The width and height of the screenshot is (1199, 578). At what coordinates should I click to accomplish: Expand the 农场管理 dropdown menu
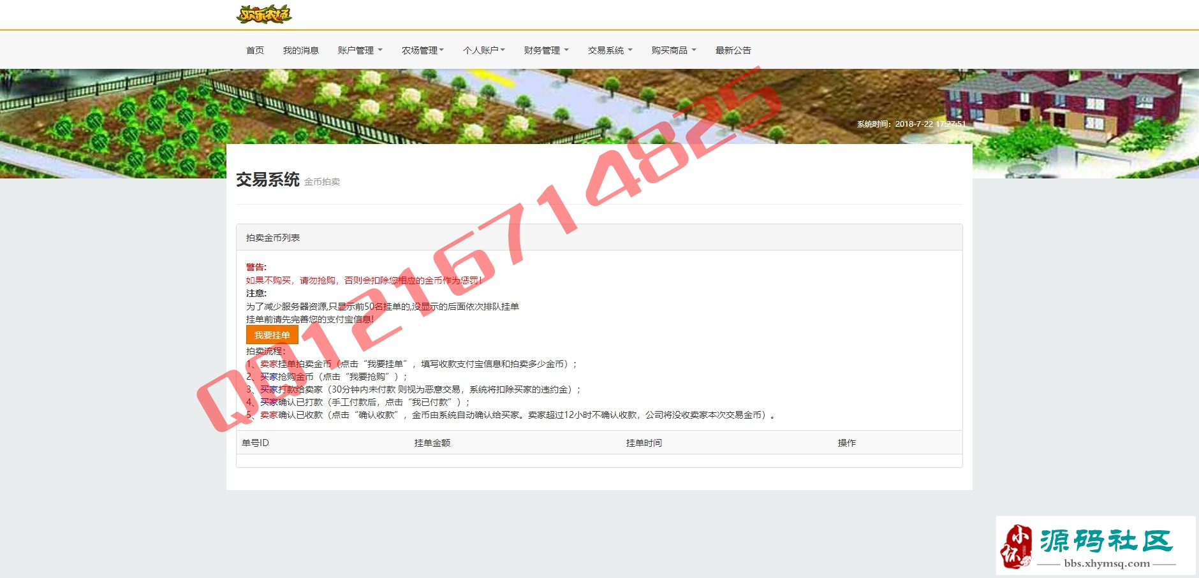[422, 50]
